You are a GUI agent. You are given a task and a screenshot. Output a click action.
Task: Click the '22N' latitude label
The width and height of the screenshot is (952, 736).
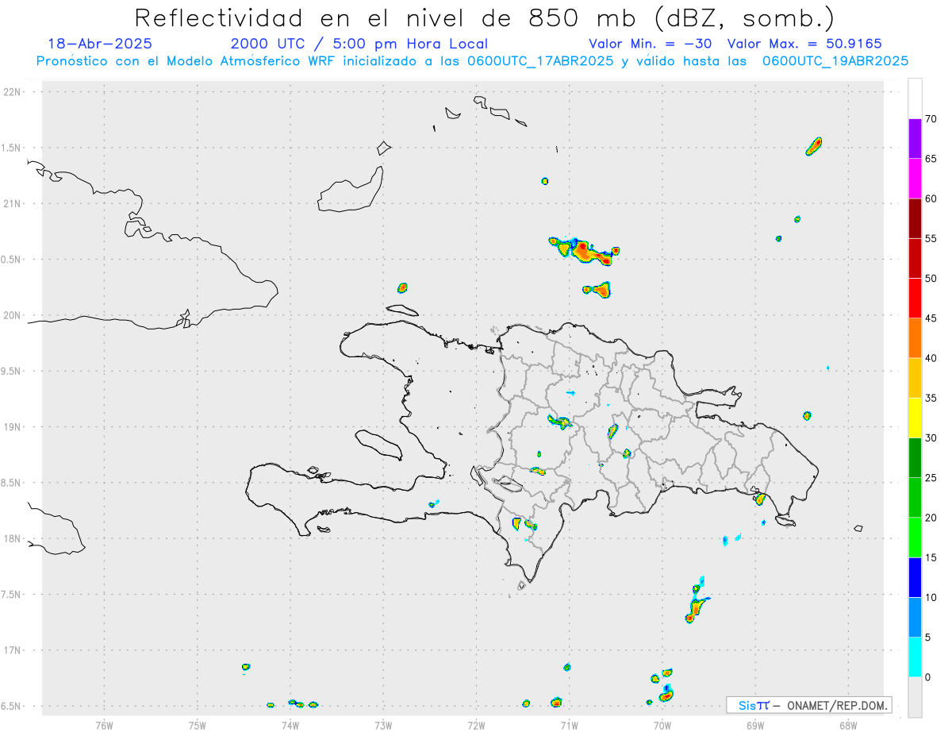13,92
